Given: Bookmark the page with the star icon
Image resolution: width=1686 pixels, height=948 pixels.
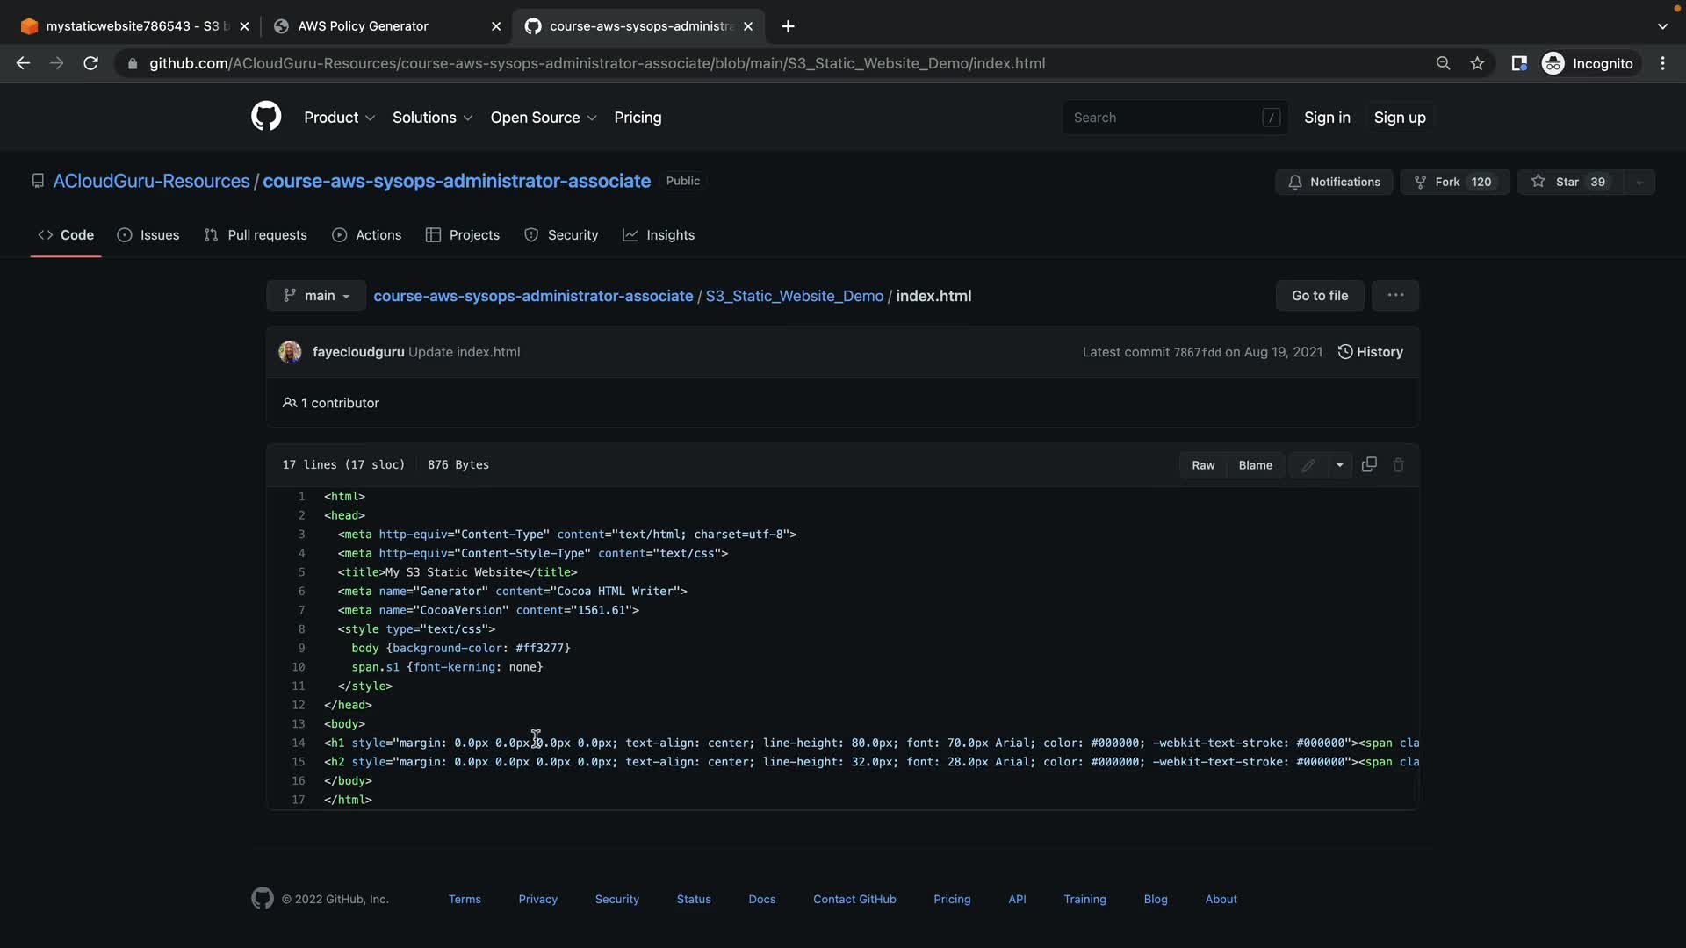Looking at the screenshot, I should (1477, 63).
